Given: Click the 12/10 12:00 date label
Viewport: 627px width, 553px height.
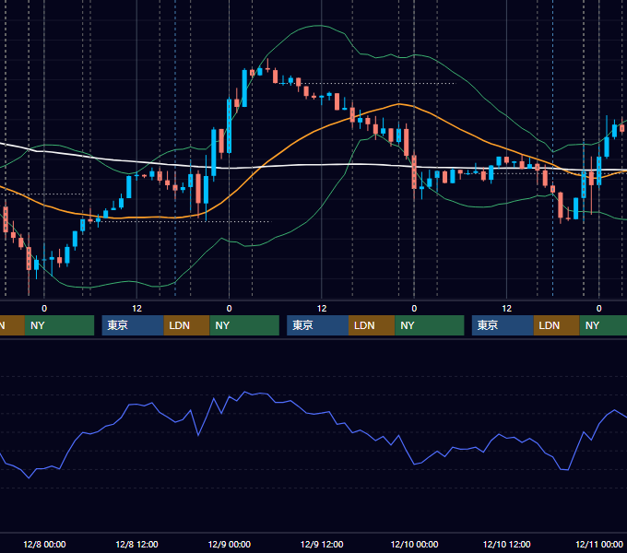Looking at the screenshot, I should click(x=506, y=544).
